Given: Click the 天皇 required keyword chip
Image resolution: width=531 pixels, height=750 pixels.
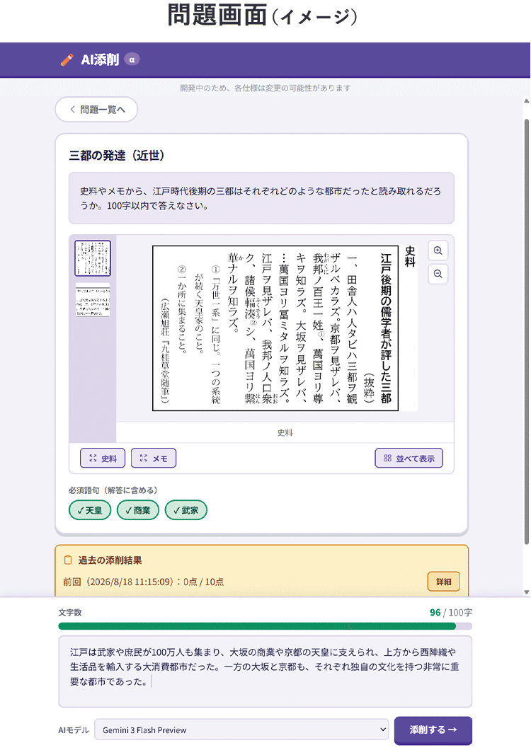Looking at the screenshot, I should coord(90,510).
